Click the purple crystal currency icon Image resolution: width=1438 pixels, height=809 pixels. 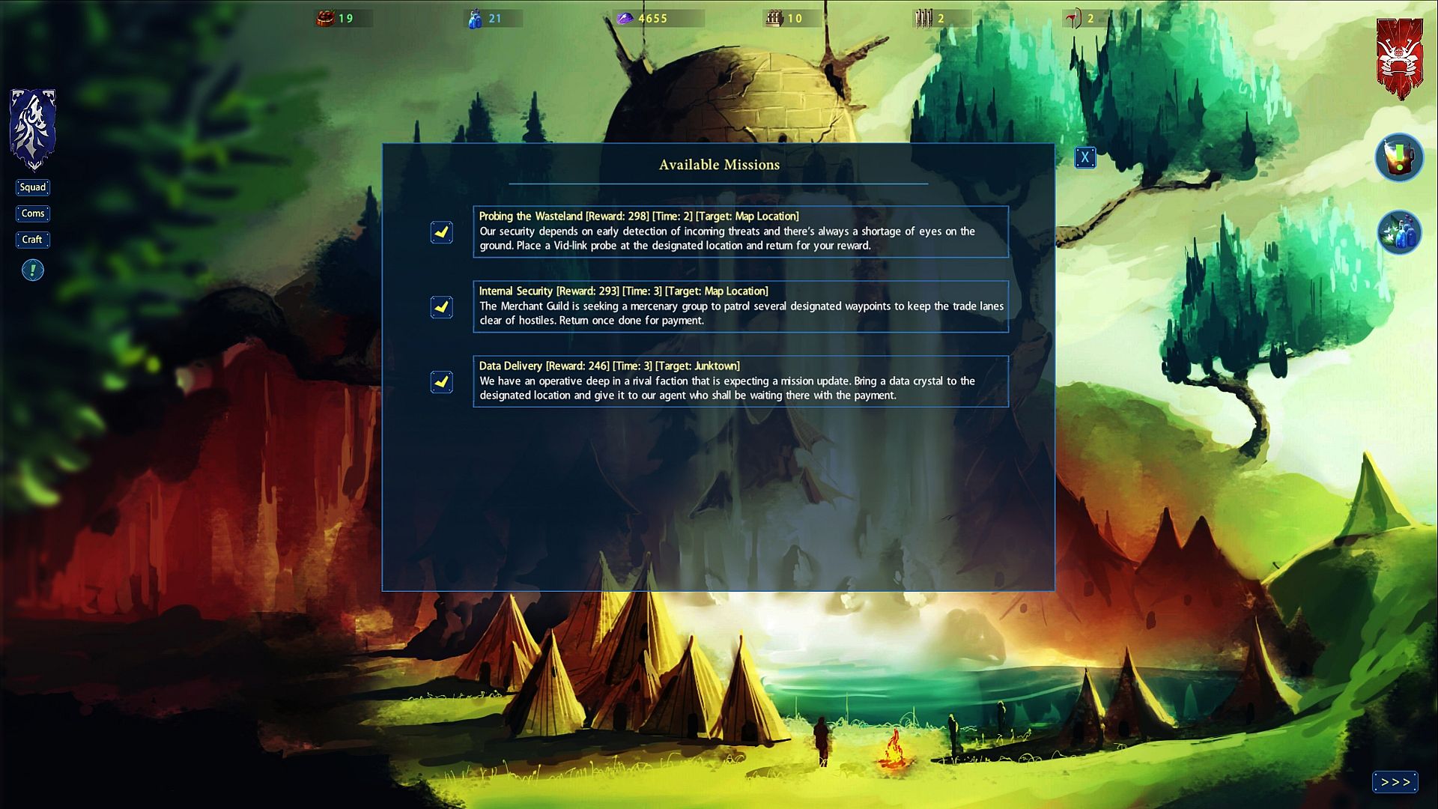[x=625, y=18]
